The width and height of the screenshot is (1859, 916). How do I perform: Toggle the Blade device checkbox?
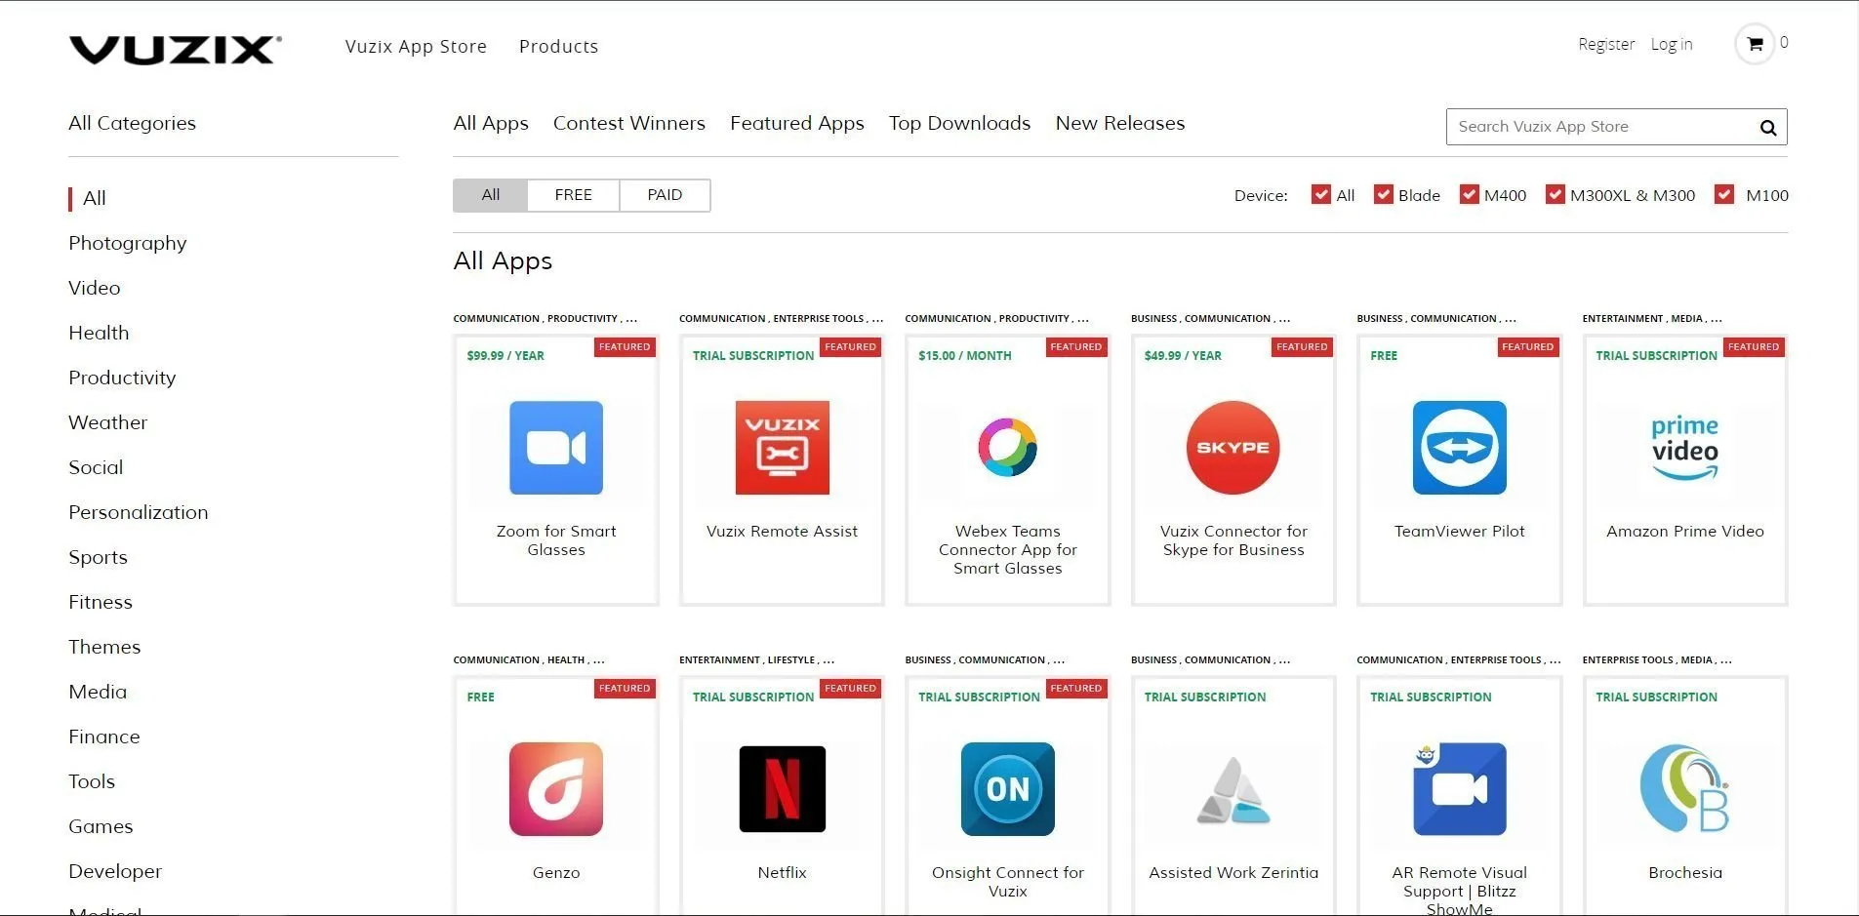[1384, 194]
